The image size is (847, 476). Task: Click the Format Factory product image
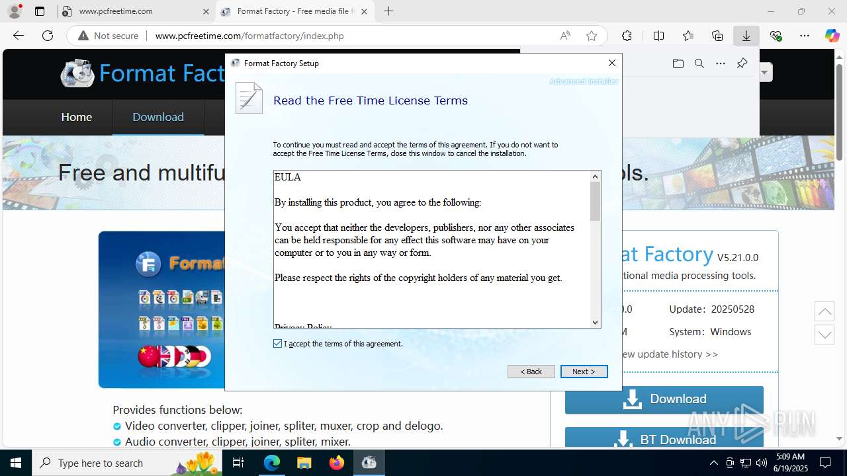tap(162, 309)
